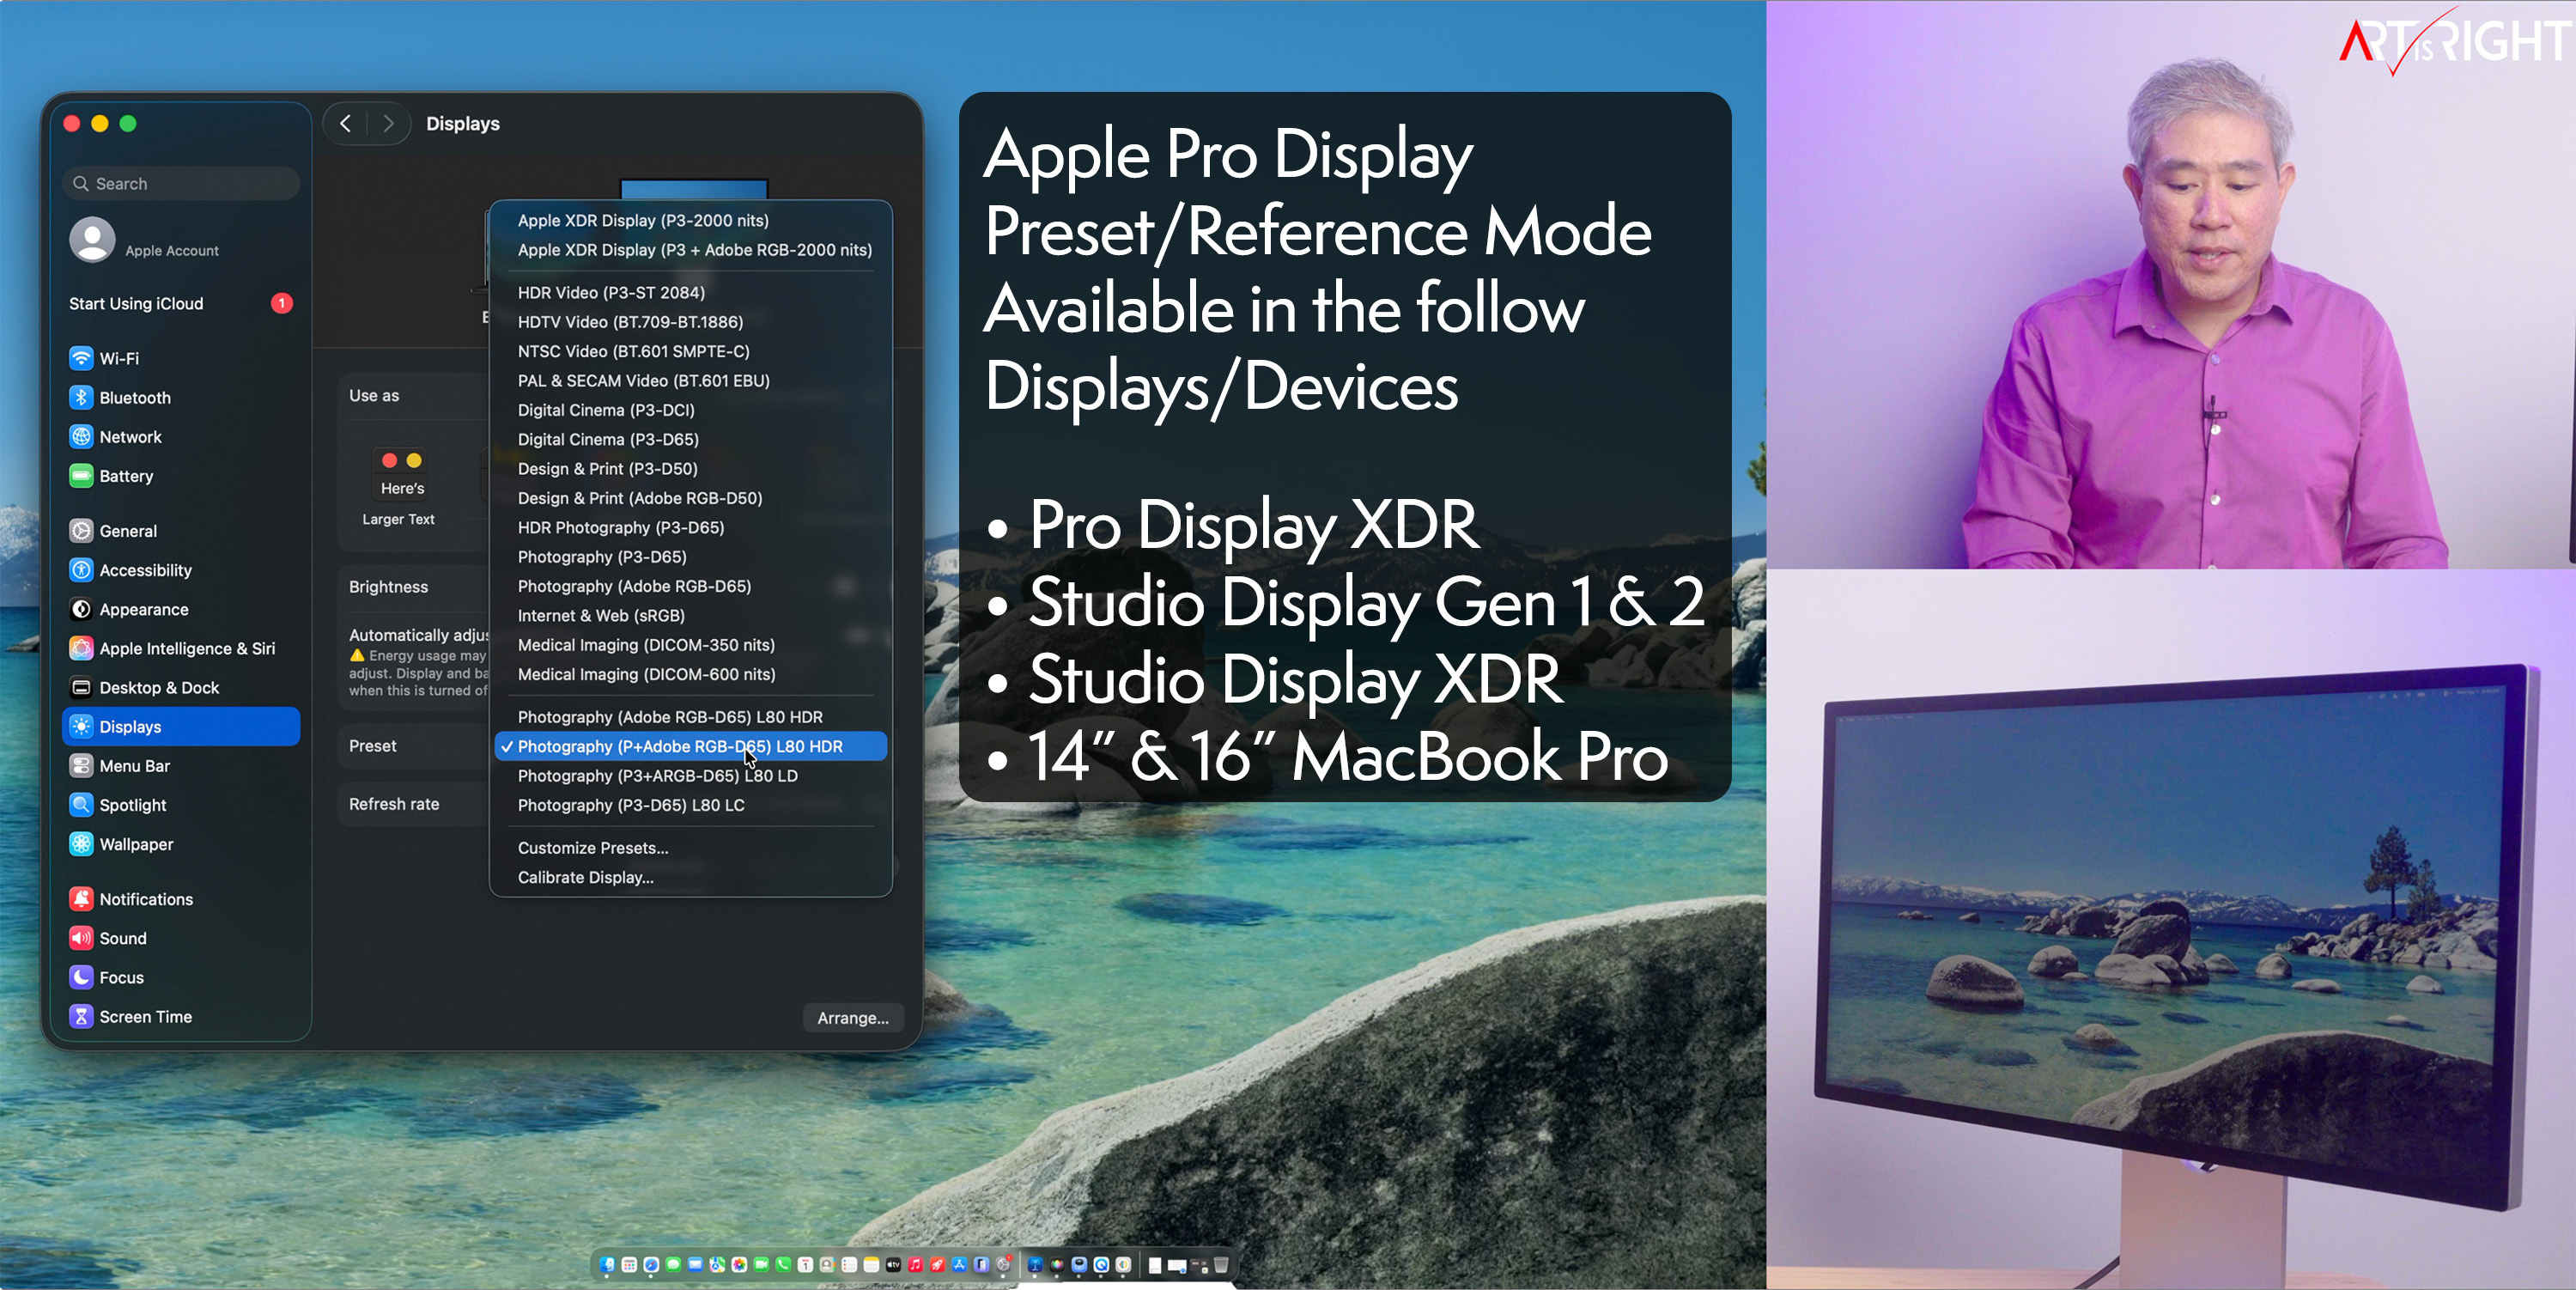The image size is (2576, 1290).
Task: Pick PAL & SECAM Video (BT.601 EBU)
Action: point(690,381)
